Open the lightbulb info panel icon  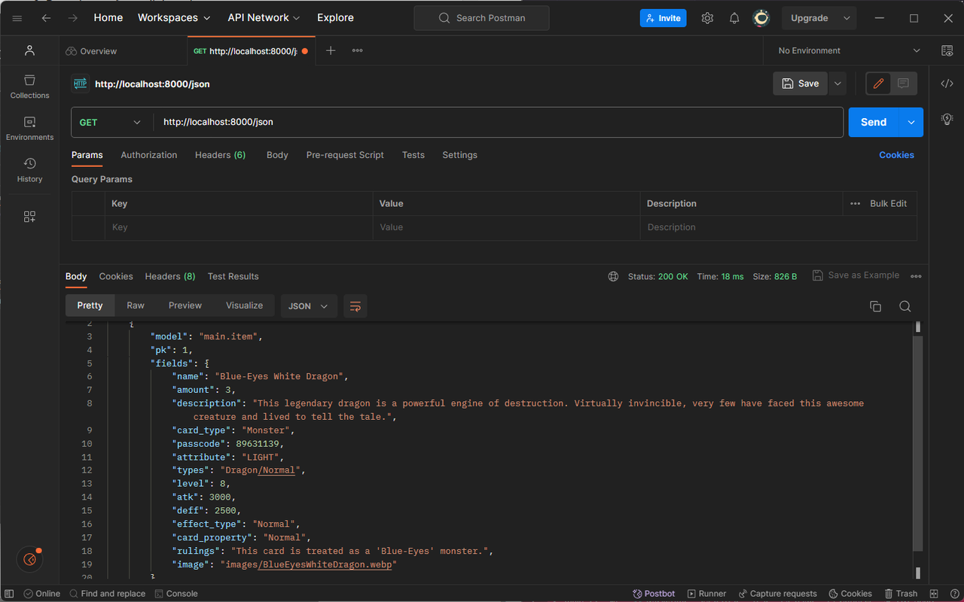click(947, 119)
